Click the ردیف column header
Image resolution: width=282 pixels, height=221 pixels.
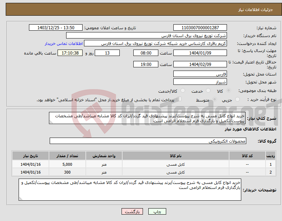coord(271,156)
